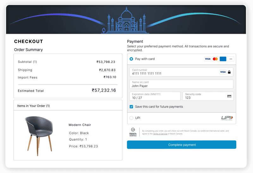Click Visa badge inside card number field
The image size is (253, 173).
pyautogui.click(x=223, y=72)
